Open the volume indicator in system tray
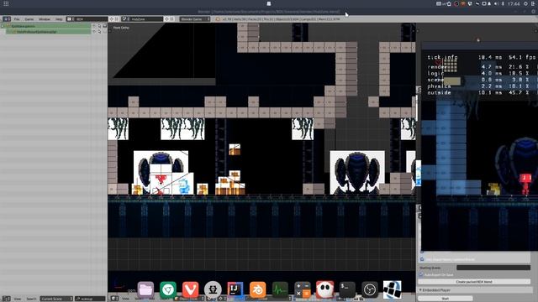The height and width of the screenshot is (302, 538). (496, 3)
